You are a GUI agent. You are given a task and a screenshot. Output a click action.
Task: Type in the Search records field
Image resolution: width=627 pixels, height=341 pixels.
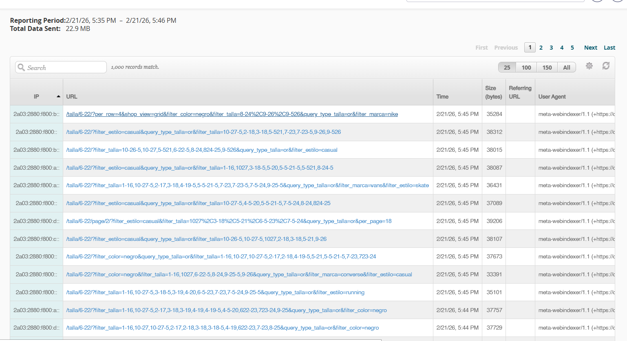65,68
